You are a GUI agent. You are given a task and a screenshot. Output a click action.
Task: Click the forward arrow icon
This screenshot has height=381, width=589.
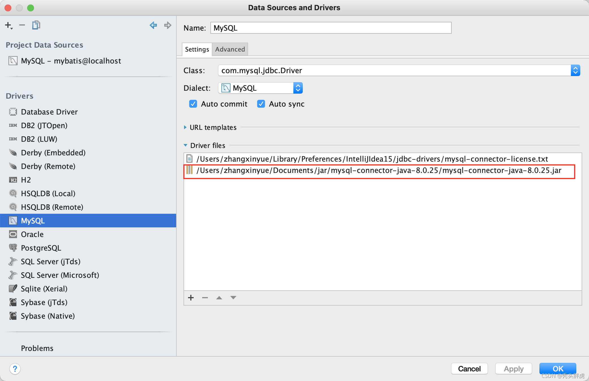pos(168,25)
